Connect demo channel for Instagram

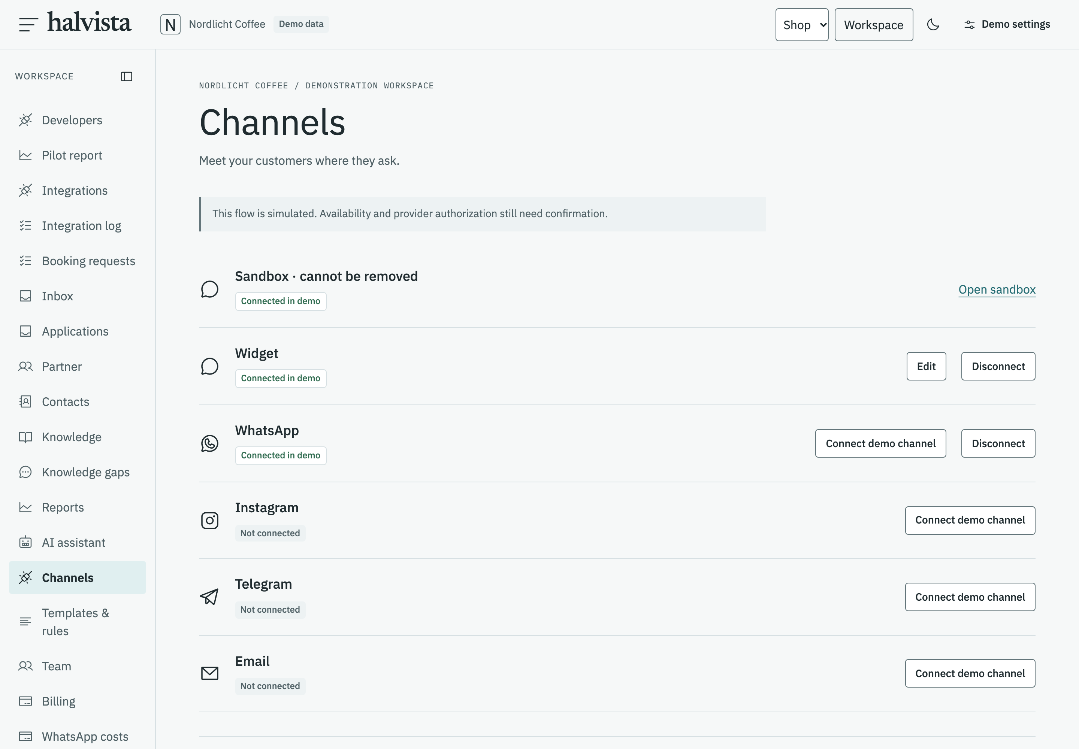pyautogui.click(x=970, y=521)
